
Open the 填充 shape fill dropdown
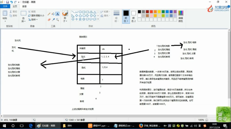pos(105,16)
